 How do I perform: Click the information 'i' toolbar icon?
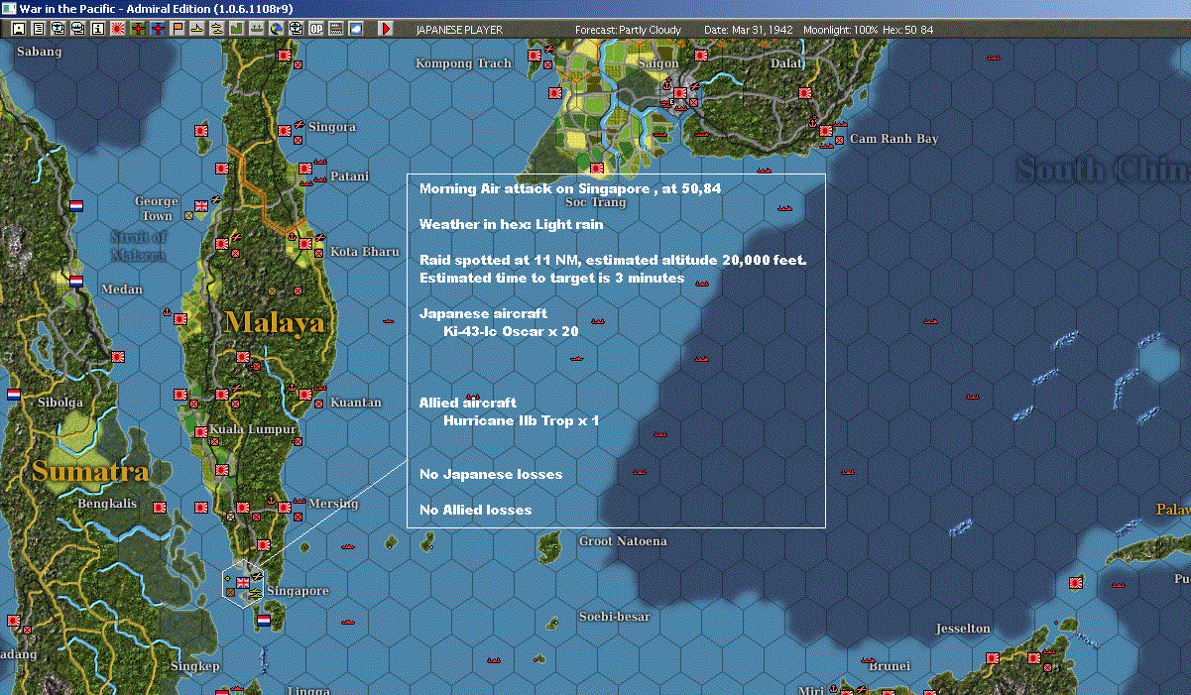(x=97, y=29)
